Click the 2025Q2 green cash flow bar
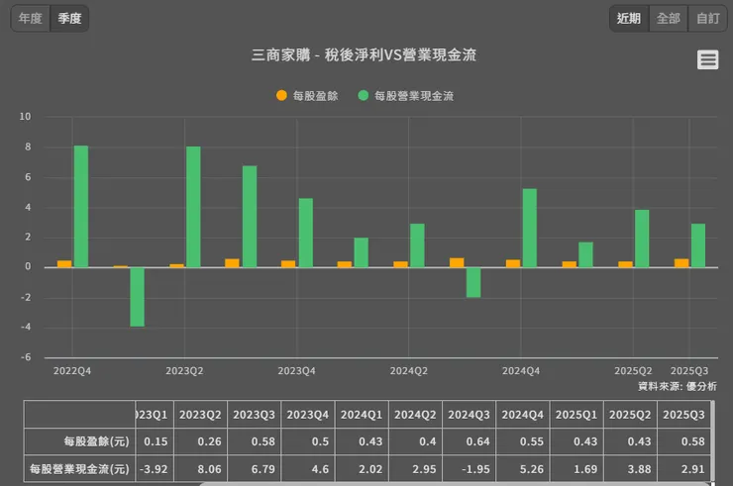 tap(642, 239)
